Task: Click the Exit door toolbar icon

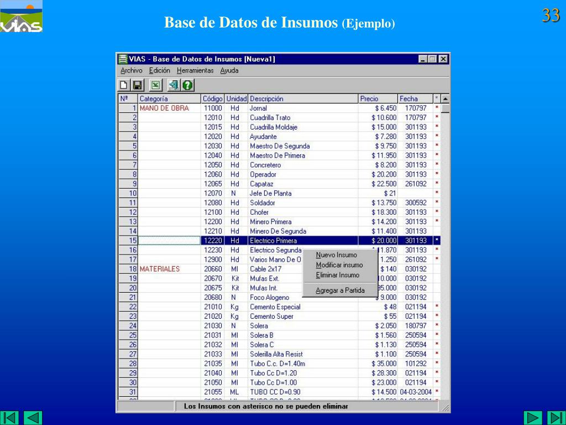Action: pos(174,85)
